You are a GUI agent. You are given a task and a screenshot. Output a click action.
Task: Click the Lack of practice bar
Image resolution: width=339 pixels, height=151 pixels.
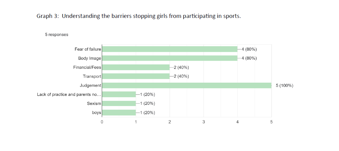(x=119, y=94)
